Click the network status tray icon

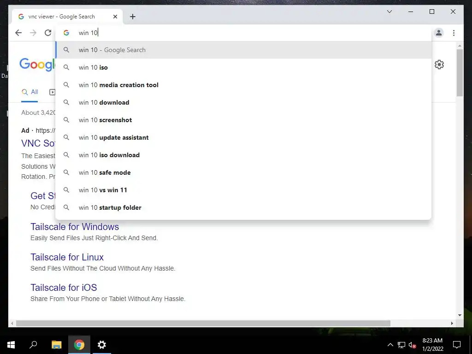(401, 345)
